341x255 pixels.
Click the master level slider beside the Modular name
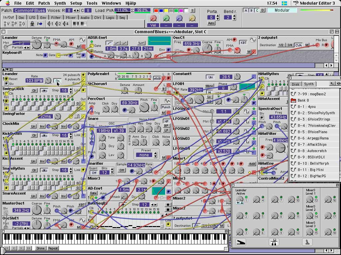[x=316, y=10]
